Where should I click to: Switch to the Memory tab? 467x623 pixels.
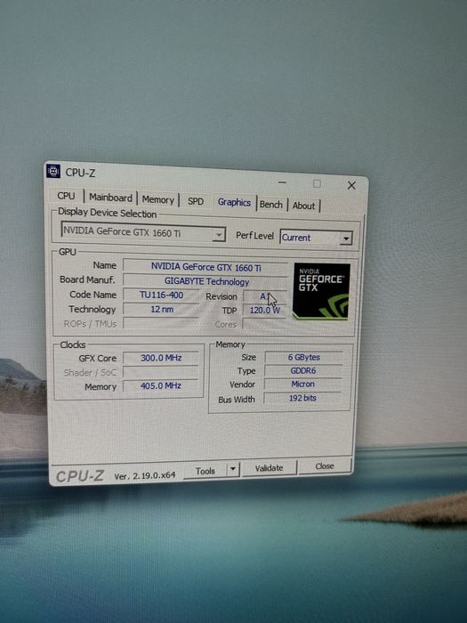pos(158,199)
